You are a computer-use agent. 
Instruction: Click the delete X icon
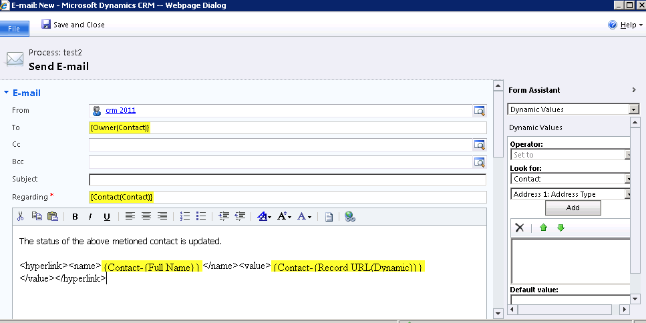520,228
